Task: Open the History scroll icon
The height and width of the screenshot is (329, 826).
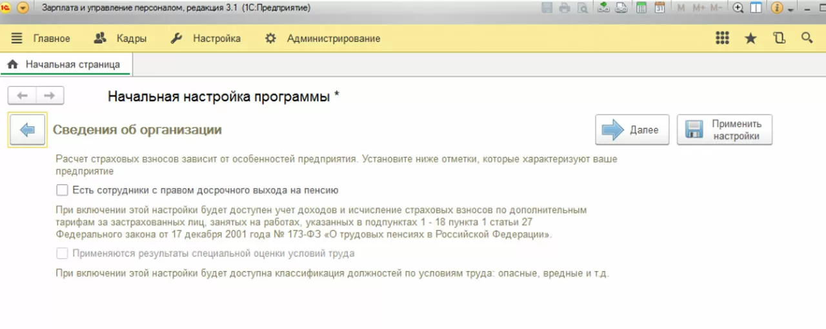Action: (779, 38)
